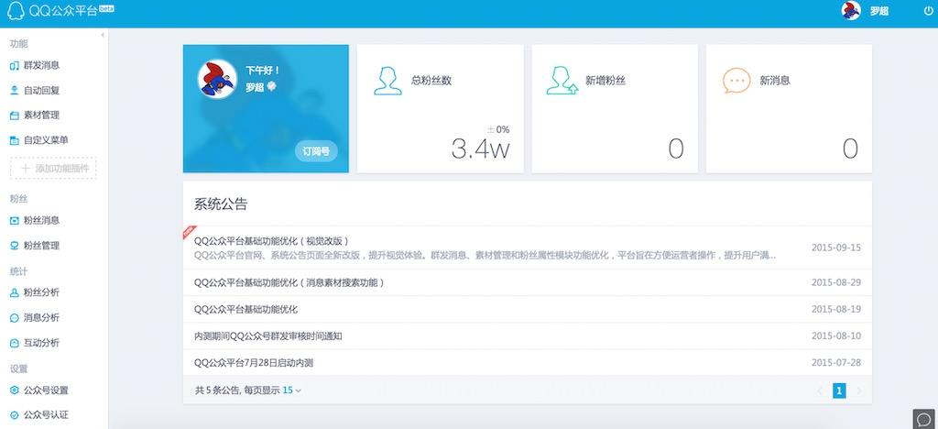Click the ±0% change indicator
Image resolution: width=938 pixels, height=429 pixels.
(x=498, y=129)
